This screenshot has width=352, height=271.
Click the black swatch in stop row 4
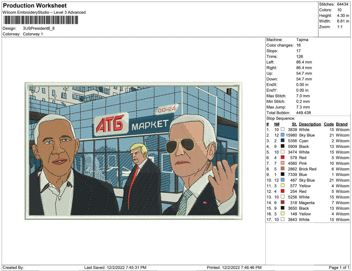(x=283, y=146)
